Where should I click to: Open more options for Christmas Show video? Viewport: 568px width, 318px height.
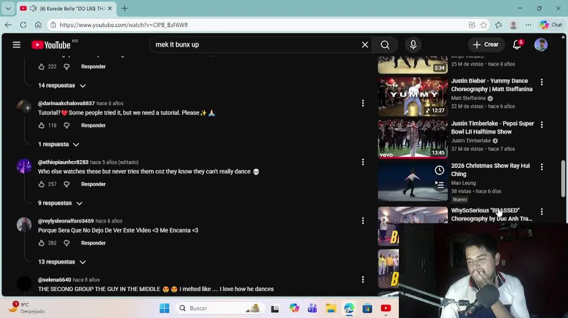(542, 167)
